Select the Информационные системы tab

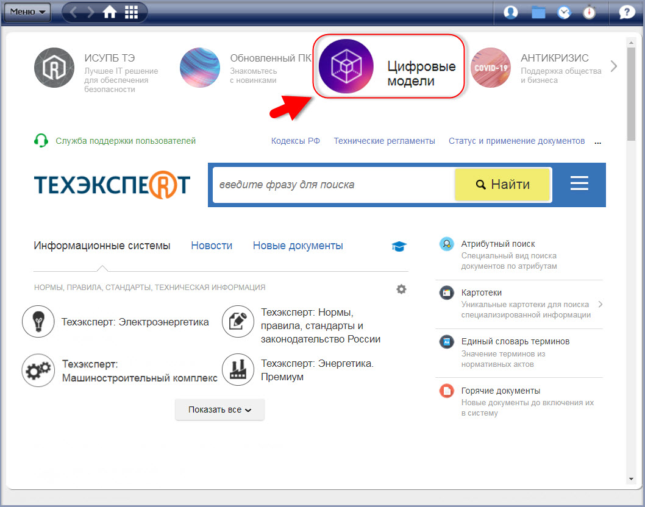coord(102,246)
